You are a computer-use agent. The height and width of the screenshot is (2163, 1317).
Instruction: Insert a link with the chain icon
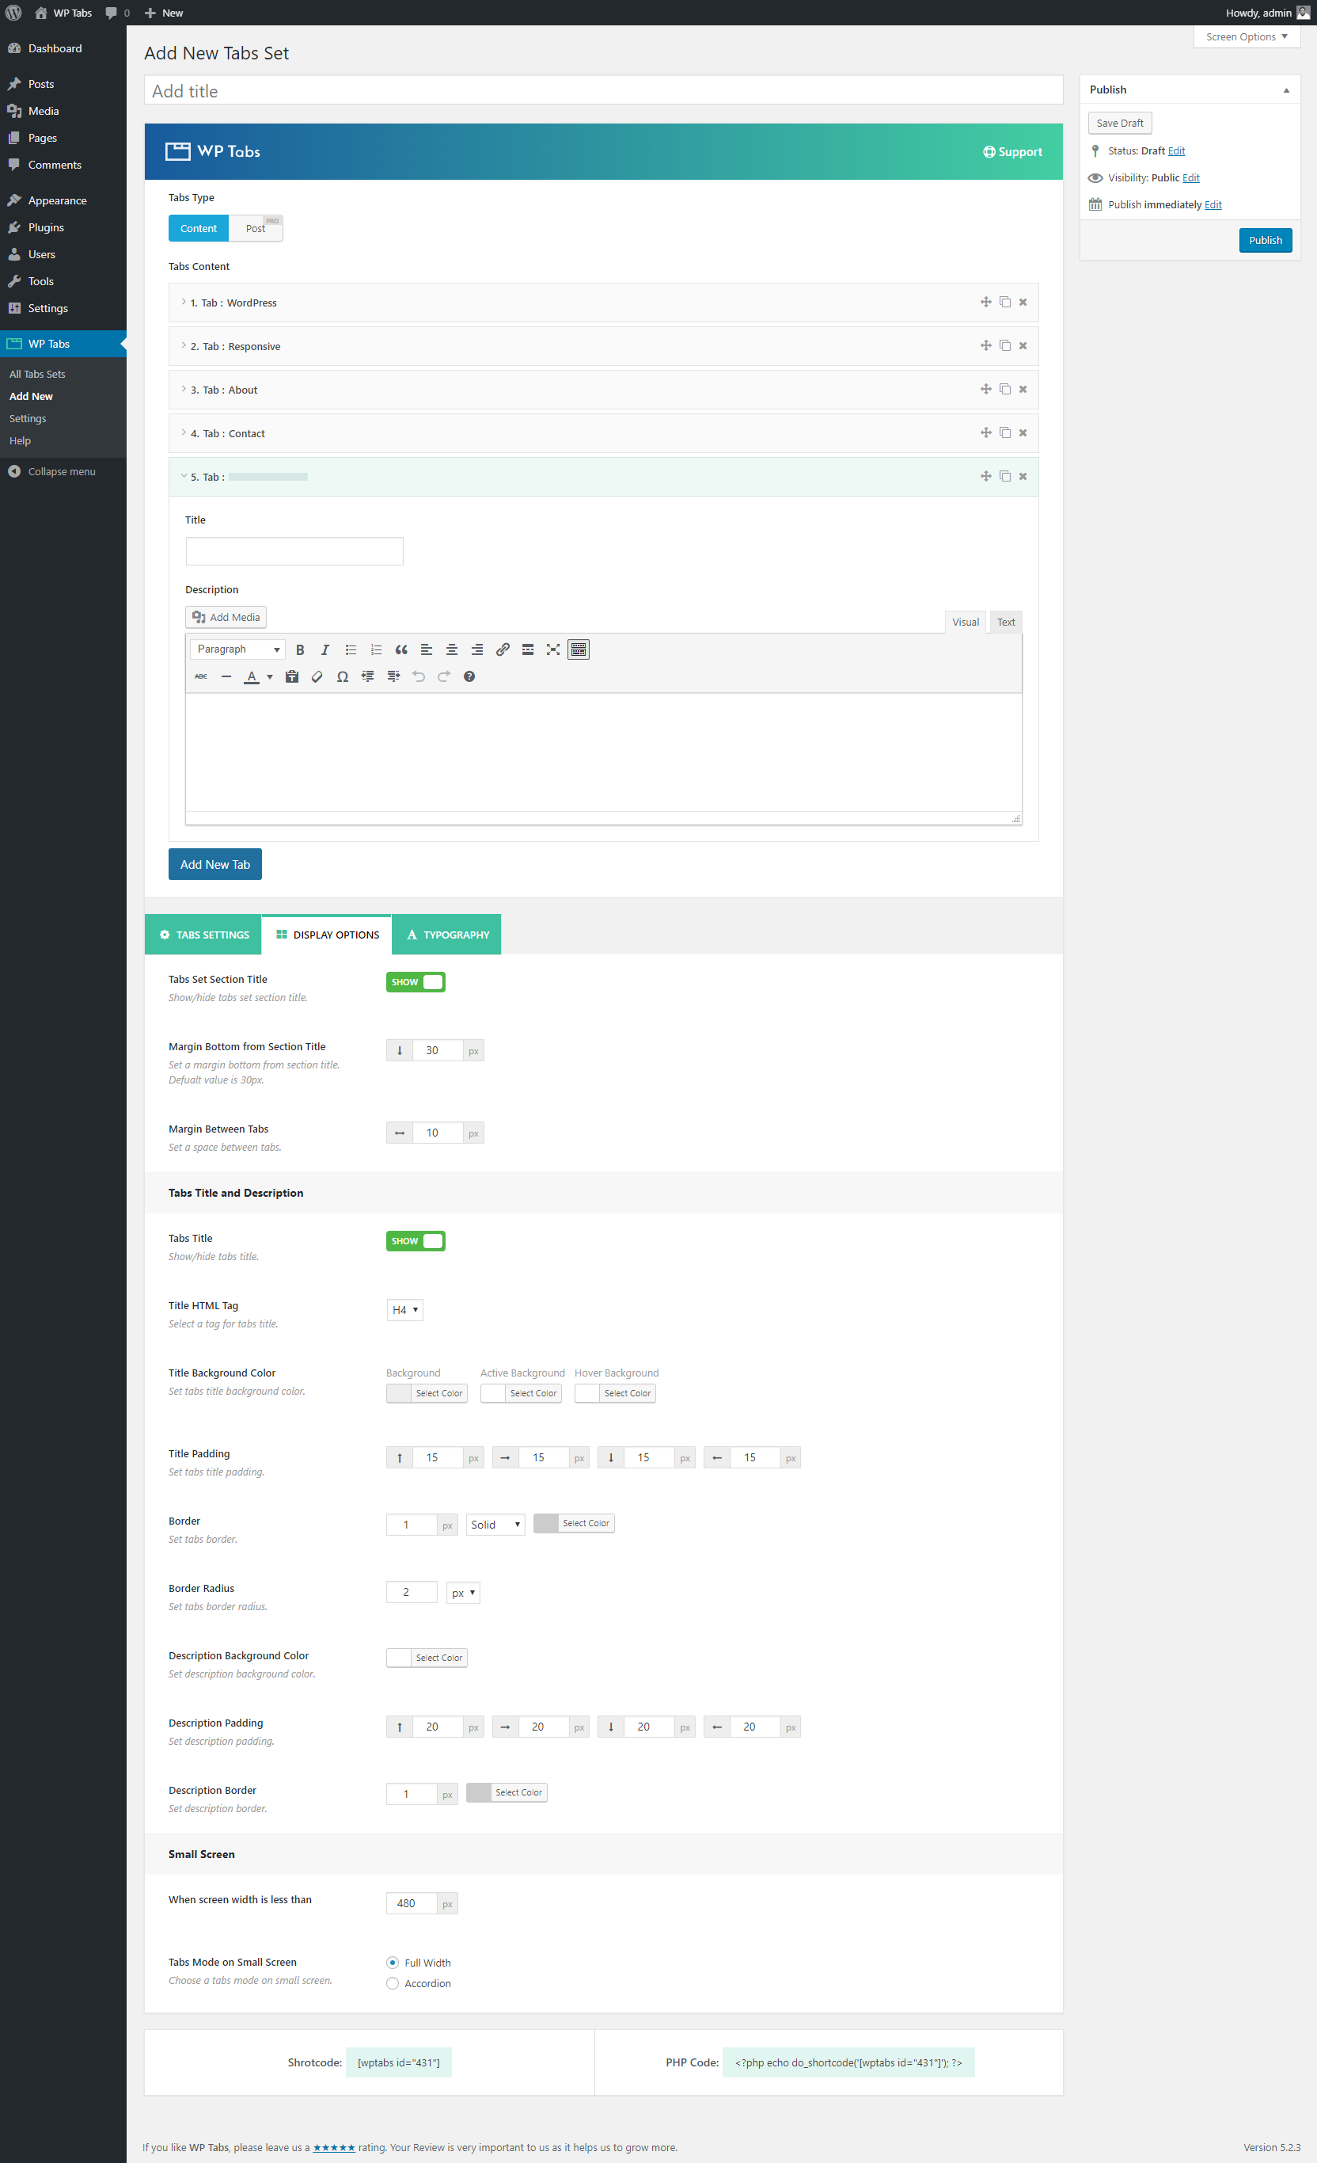point(503,649)
